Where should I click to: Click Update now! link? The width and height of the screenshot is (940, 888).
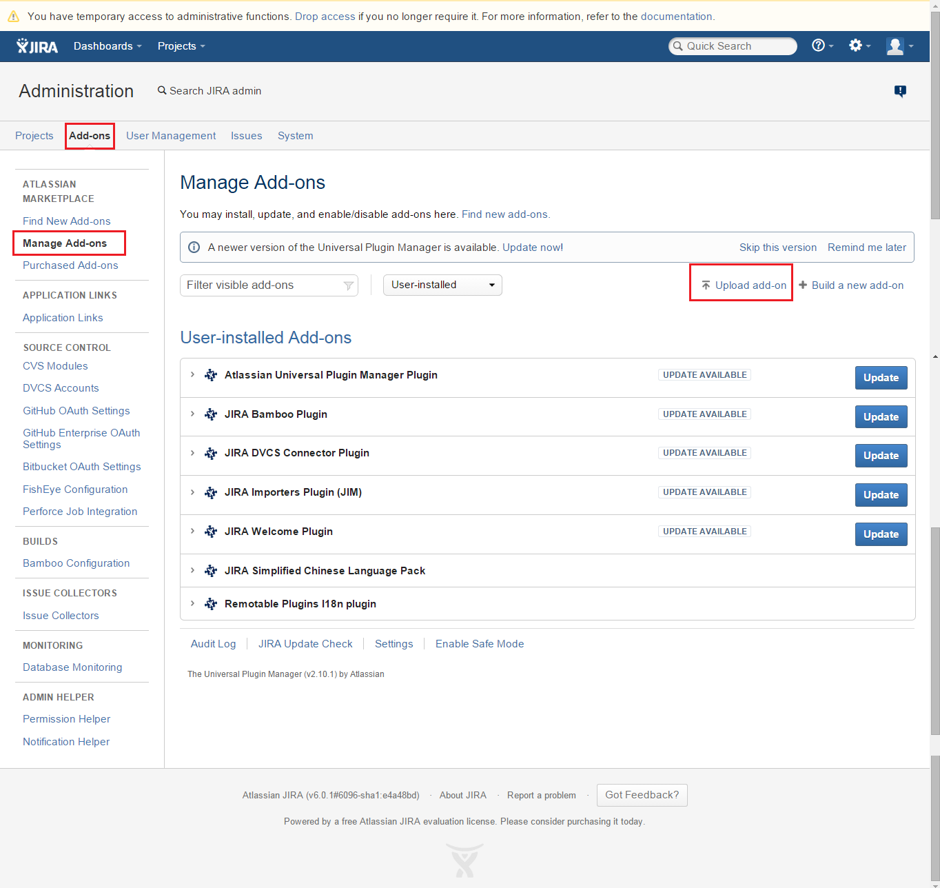pyautogui.click(x=533, y=248)
